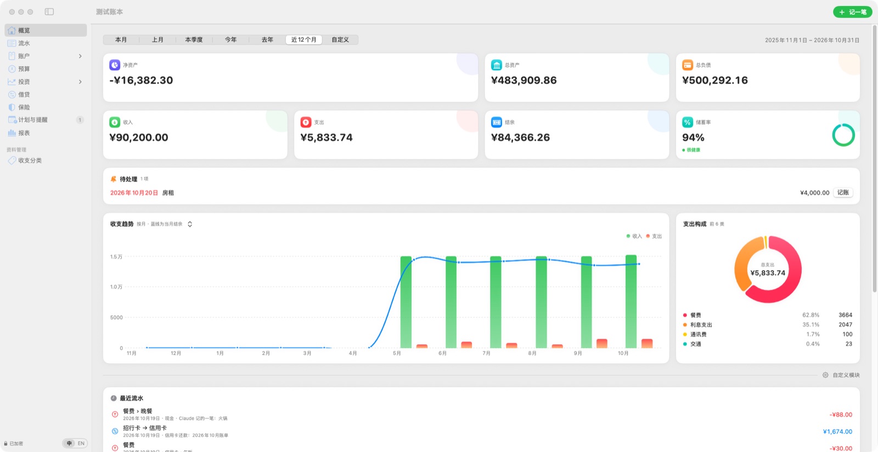The width and height of the screenshot is (878, 452).
Task: Click the 净资产 net worth card icon
Action: pyautogui.click(x=115, y=65)
